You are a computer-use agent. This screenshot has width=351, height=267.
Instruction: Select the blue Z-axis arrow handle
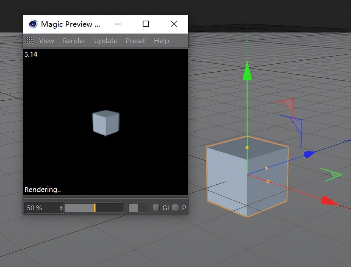pyautogui.click(x=309, y=155)
